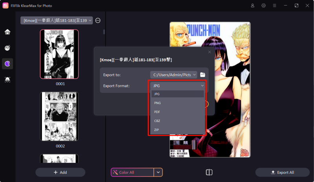This screenshot has width=314, height=182.
Task: Maximize the application window
Action: pyautogui.click(x=296, y=5)
